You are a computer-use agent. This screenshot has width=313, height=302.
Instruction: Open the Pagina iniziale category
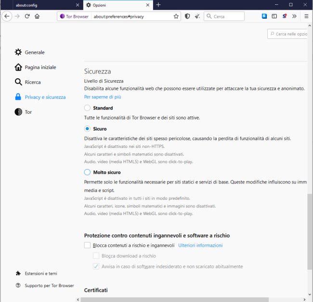[x=35, y=67]
